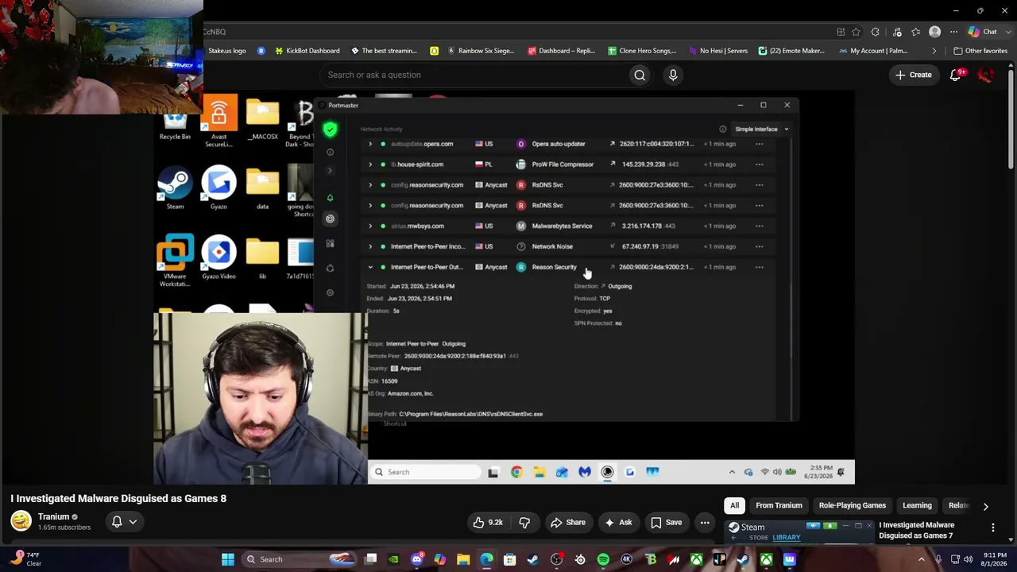Open the more options menu for Opera auto-updater

[x=759, y=144]
